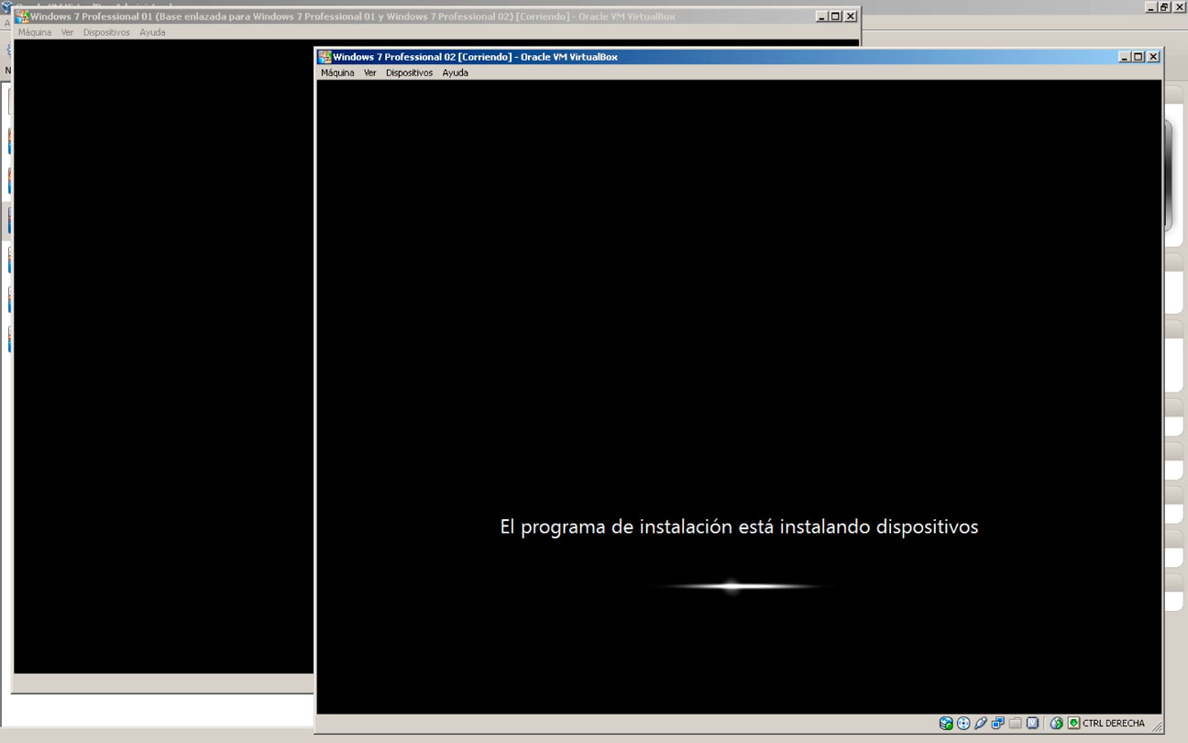This screenshot has width=1188, height=743.
Task: Open Máquina menu in Windows 7 Professional 02
Action: 337,72
